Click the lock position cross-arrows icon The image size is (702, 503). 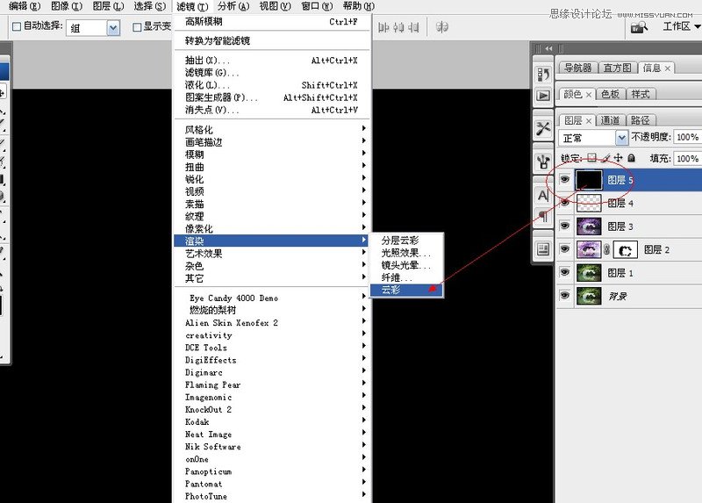point(619,158)
